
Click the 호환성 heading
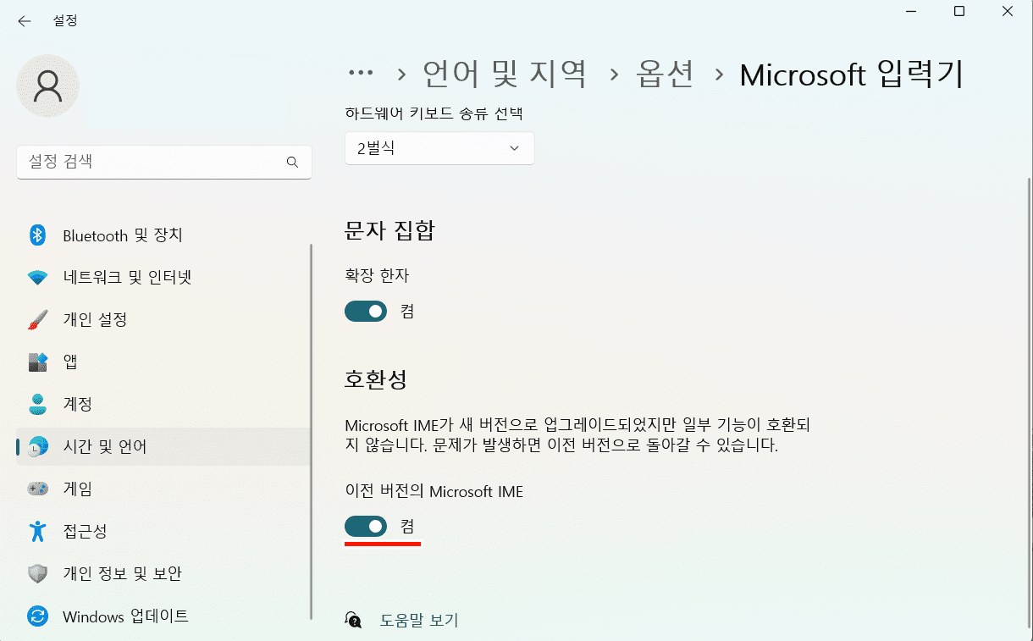[x=376, y=379]
